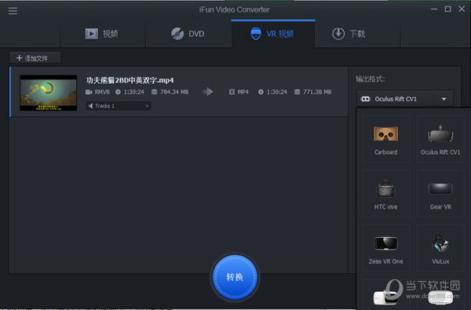
Task: Click the 添加文件 button
Action: coord(35,58)
